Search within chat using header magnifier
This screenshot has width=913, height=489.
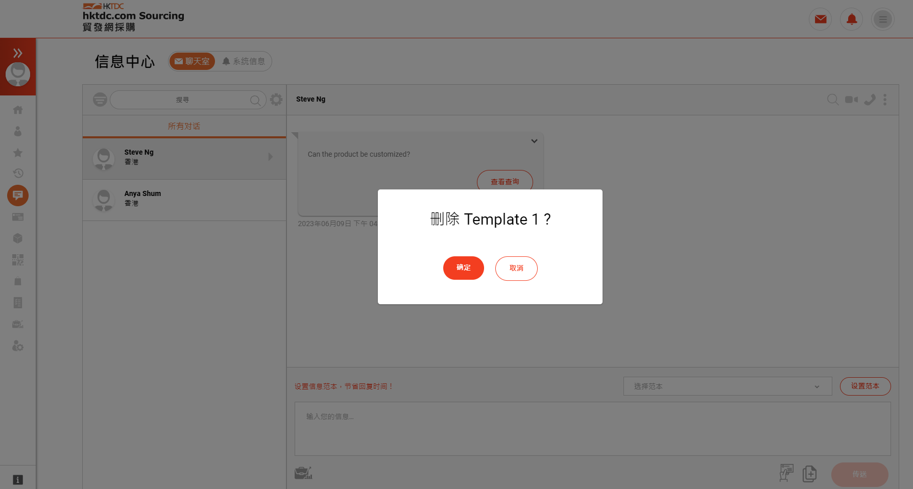pyautogui.click(x=833, y=100)
